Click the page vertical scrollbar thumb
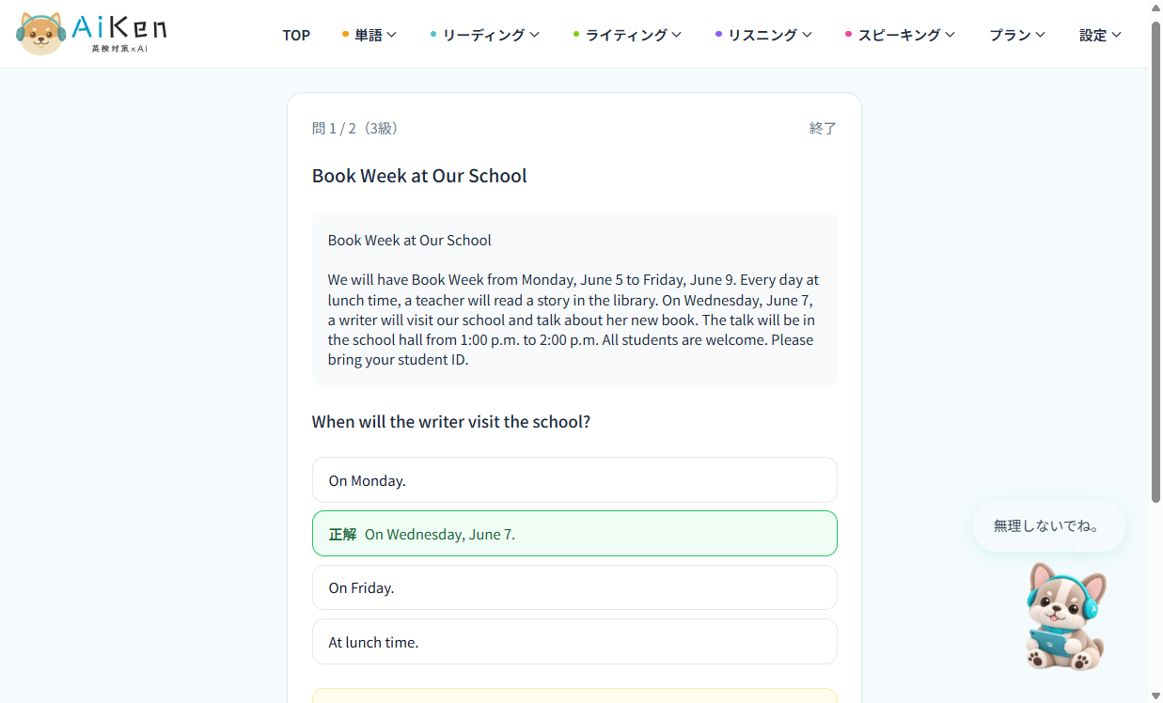1163x703 pixels. (1155, 261)
